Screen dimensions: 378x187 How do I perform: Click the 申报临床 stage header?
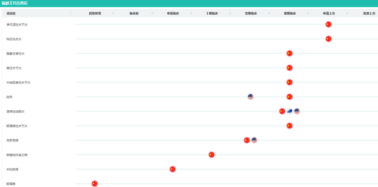click(173, 14)
